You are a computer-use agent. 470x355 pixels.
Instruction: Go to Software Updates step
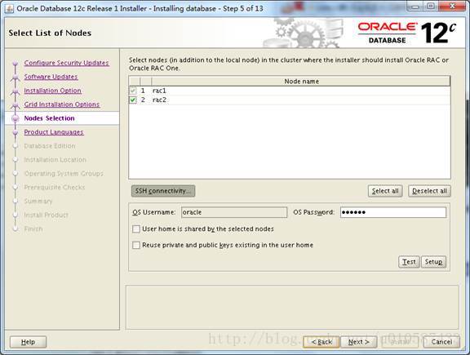click(x=51, y=77)
